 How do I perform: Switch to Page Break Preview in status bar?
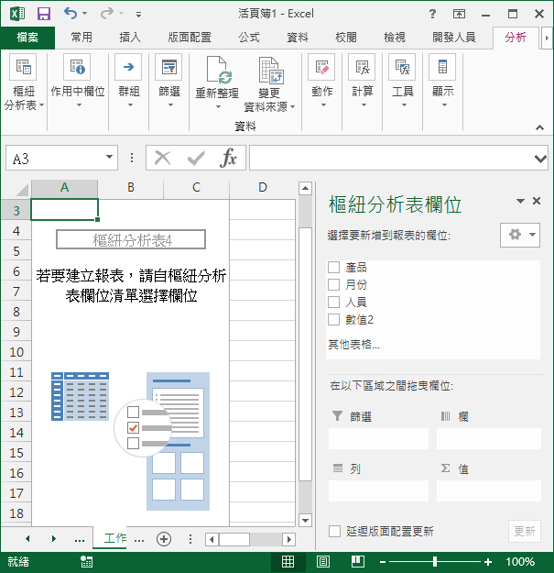358,562
